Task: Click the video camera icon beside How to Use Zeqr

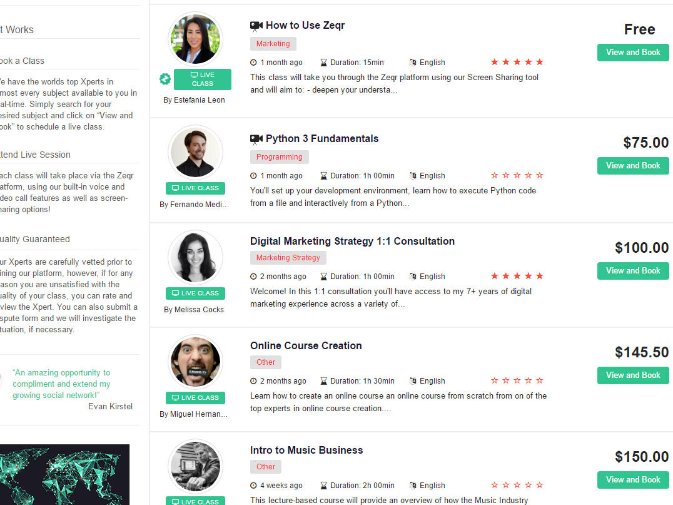Action: pos(256,26)
